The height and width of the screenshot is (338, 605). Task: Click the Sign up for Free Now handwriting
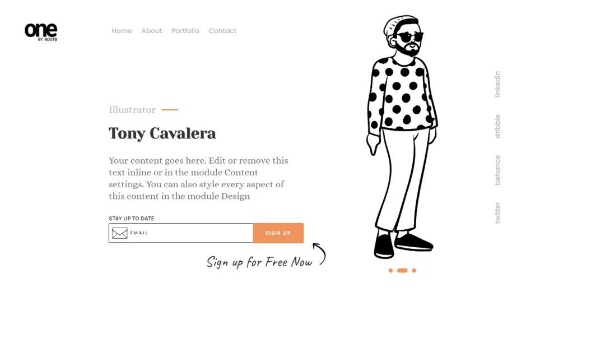[x=259, y=262]
